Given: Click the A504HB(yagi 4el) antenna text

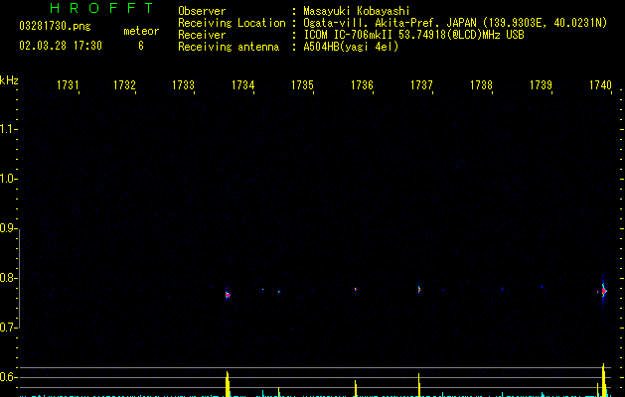Looking at the screenshot, I should click(x=351, y=47).
